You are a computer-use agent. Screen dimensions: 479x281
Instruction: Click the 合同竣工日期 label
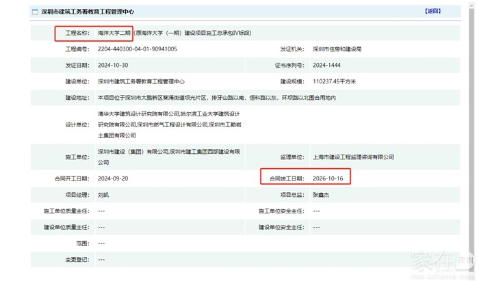[x=286, y=178]
